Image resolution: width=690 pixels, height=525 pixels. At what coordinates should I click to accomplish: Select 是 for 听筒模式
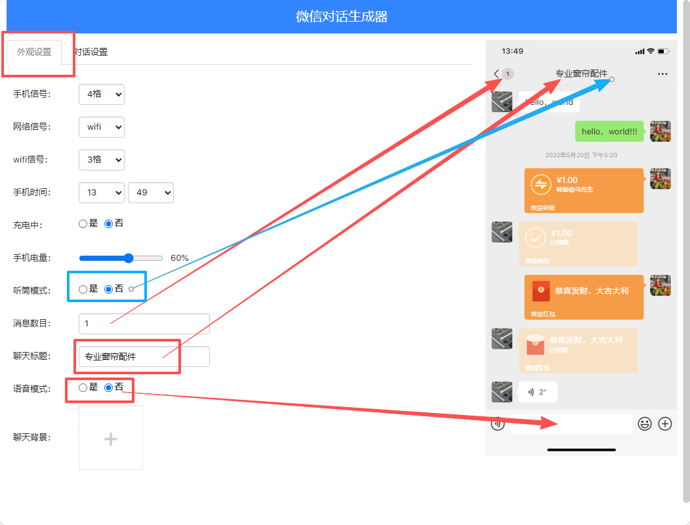(83, 289)
